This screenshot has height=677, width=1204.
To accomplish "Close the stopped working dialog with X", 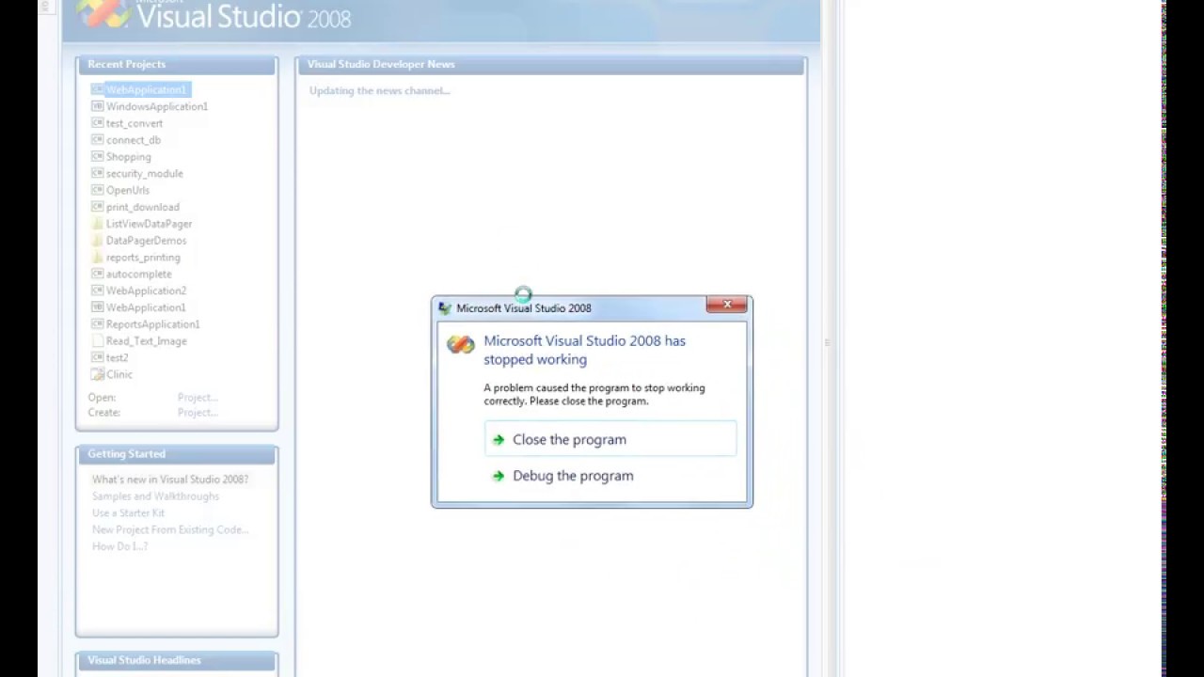I will point(726,305).
